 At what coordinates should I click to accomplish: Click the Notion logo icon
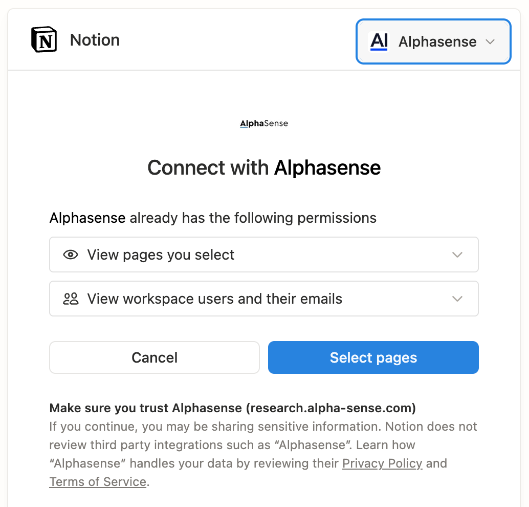(44, 40)
